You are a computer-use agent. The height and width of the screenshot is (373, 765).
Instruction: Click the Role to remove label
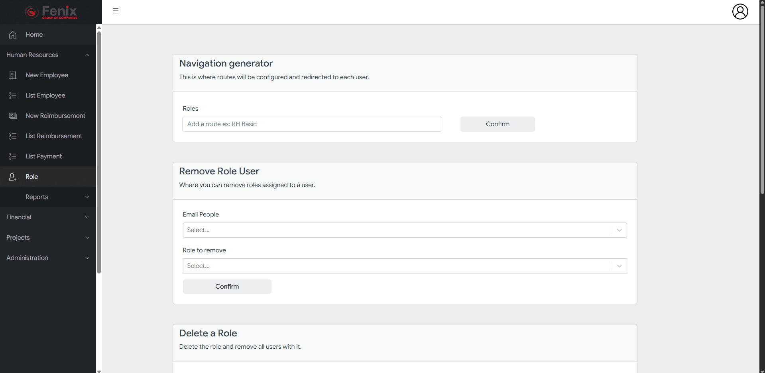click(205, 250)
